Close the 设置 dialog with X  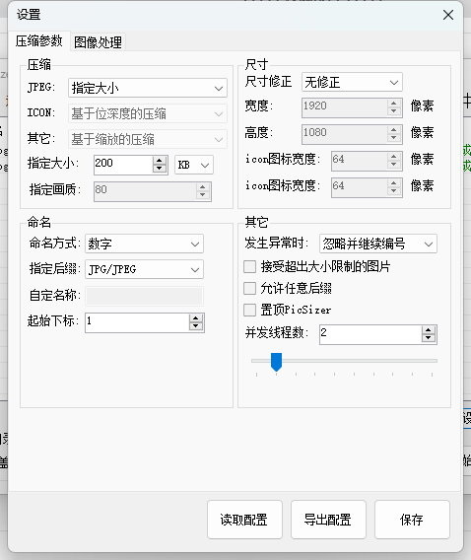[x=448, y=15]
